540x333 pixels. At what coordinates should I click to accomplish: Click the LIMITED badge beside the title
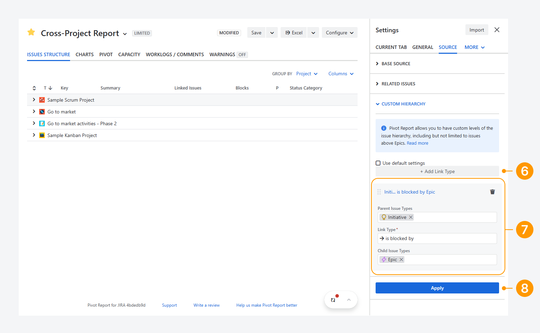tap(142, 33)
